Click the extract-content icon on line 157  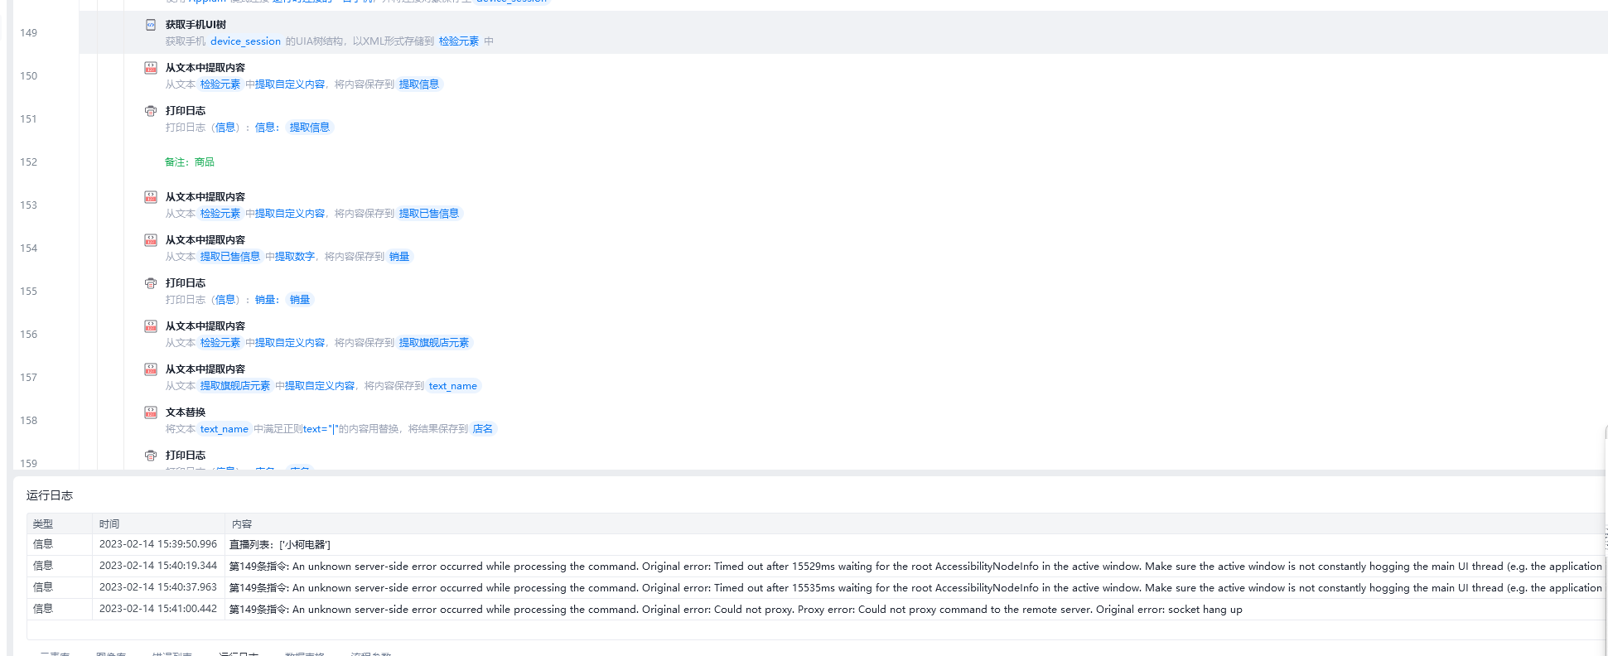pos(151,369)
